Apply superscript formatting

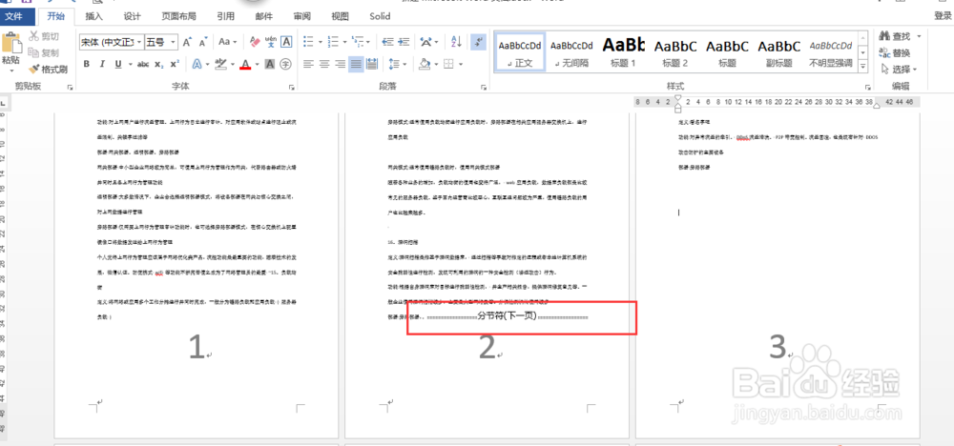click(175, 64)
